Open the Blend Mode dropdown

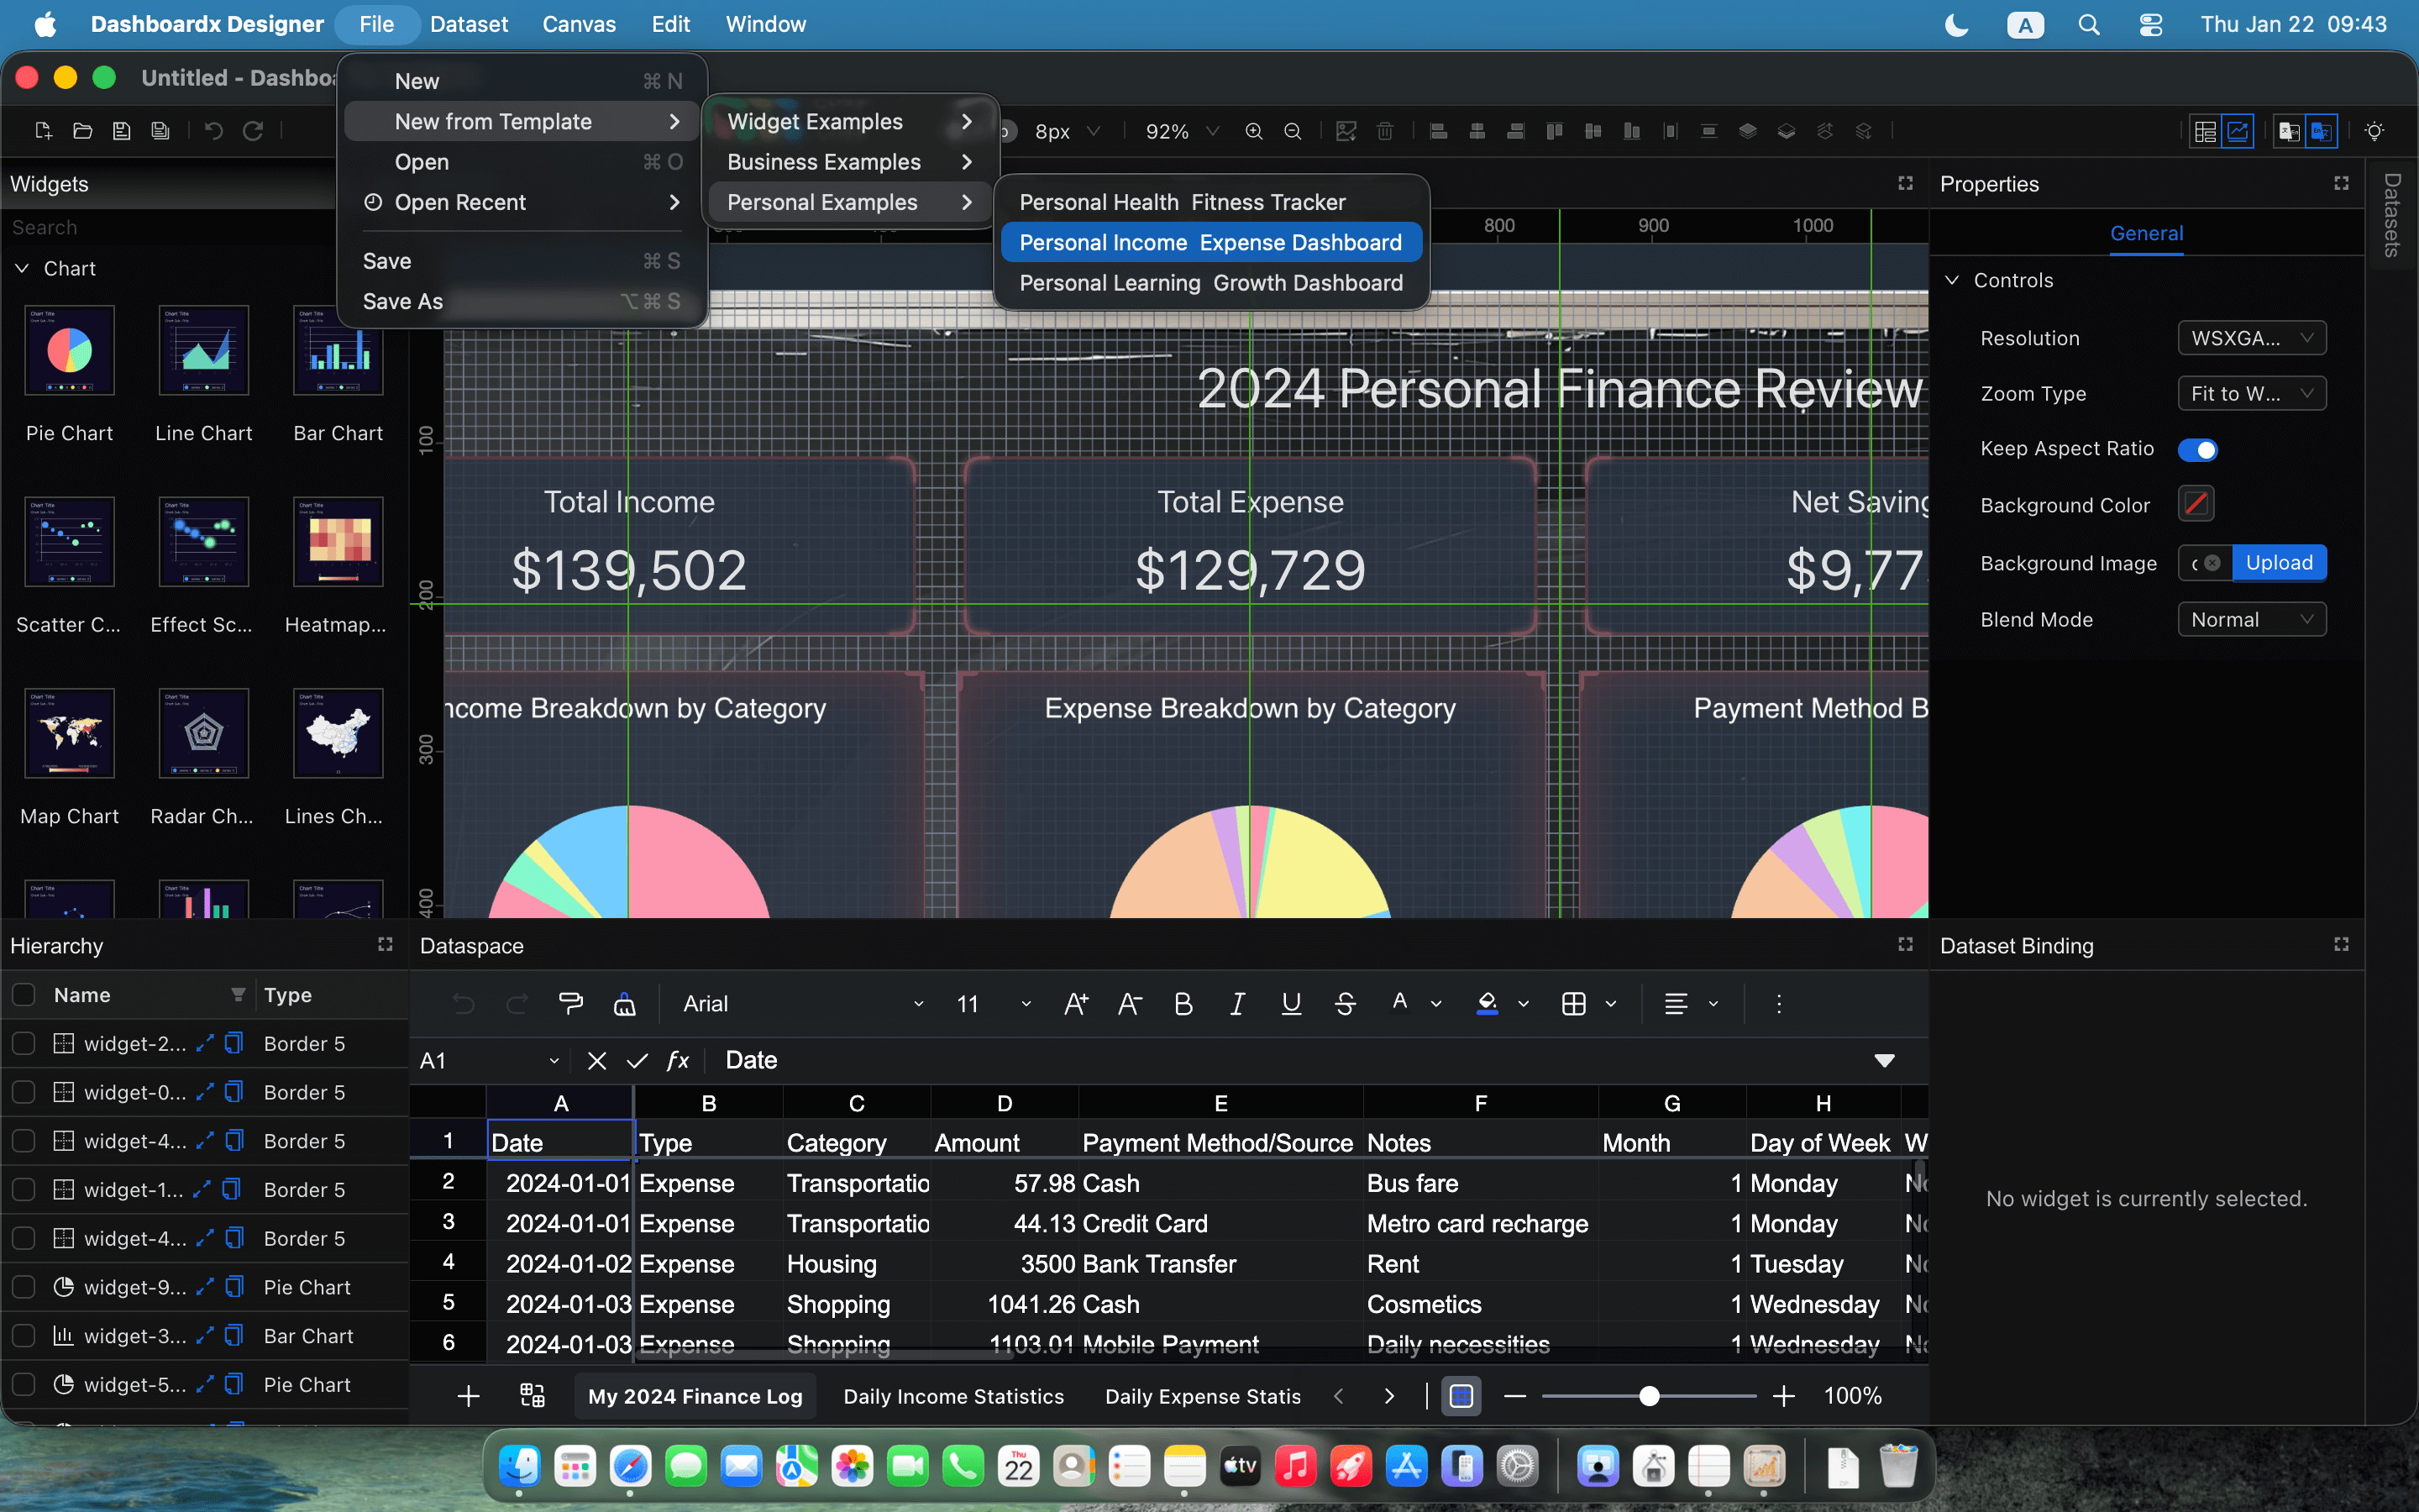tap(2251, 620)
